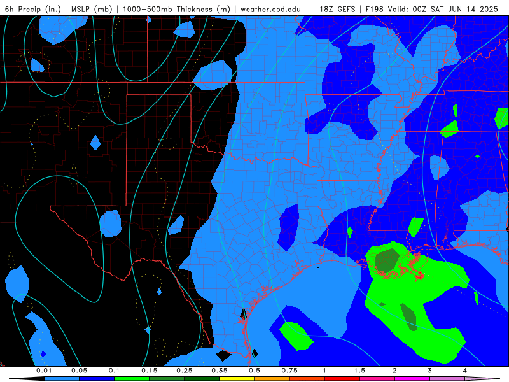The image size is (509, 382).
Task: Click the '1000-500mb Thickness (m)' title text
Action: [x=176, y=9]
